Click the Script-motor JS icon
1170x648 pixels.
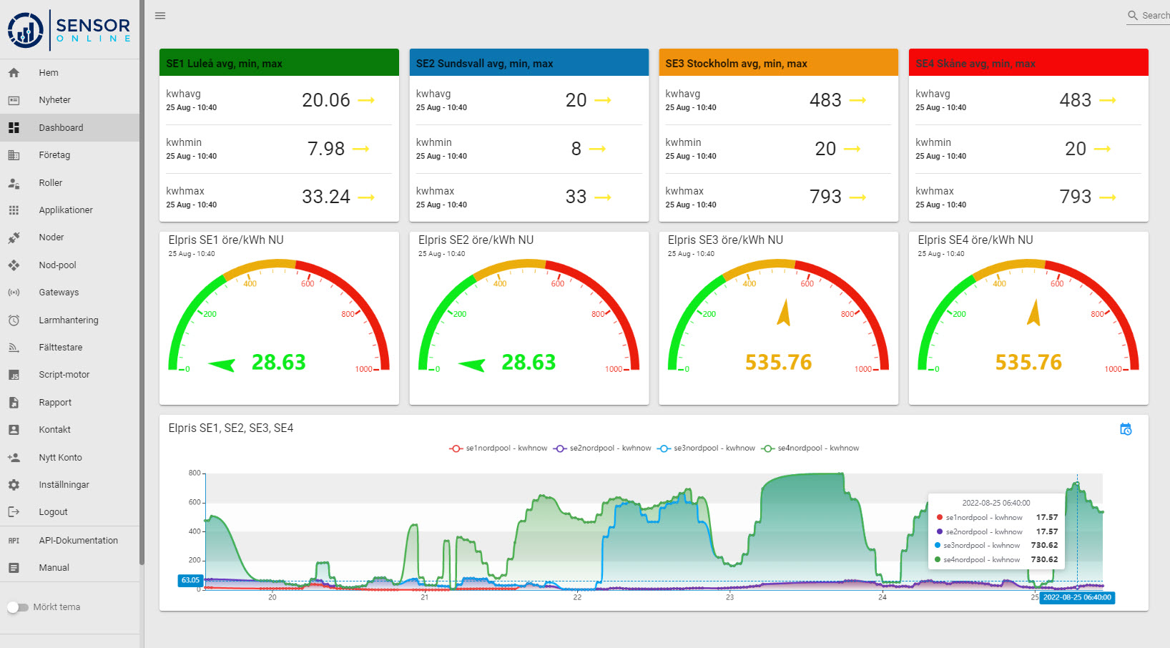point(14,375)
